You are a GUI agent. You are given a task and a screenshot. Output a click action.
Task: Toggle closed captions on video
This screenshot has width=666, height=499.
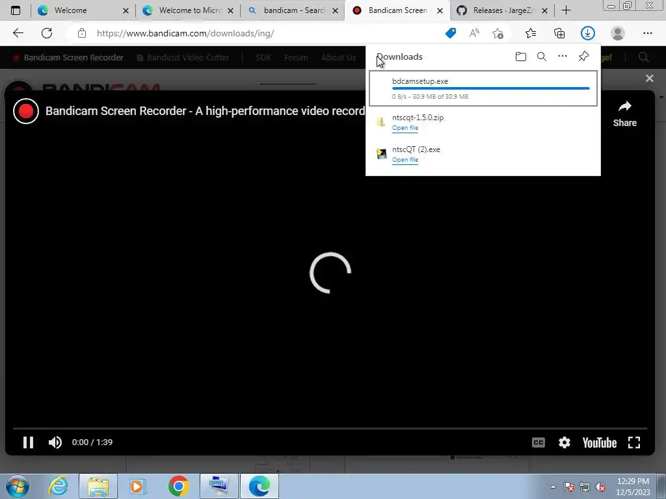pos(538,442)
